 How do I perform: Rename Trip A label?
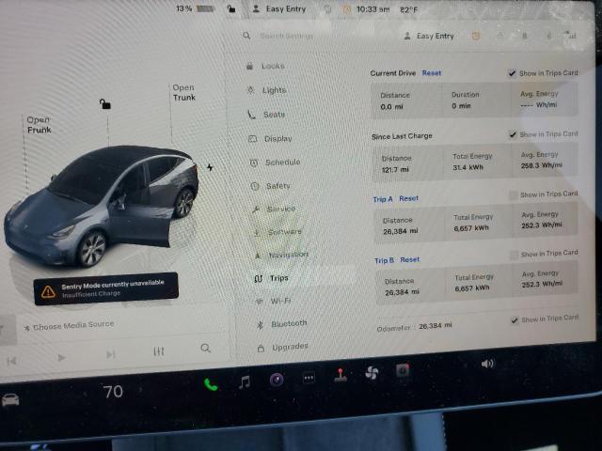click(x=383, y=199)
